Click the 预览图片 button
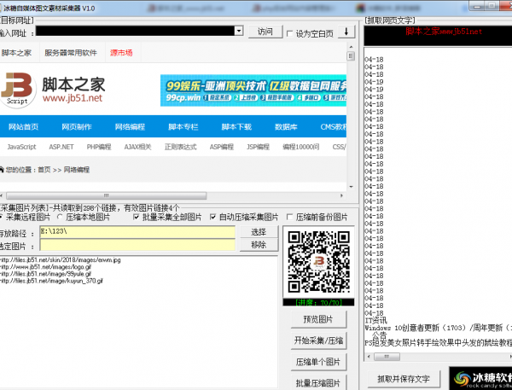The image size is (512, 390). [315, 319]
